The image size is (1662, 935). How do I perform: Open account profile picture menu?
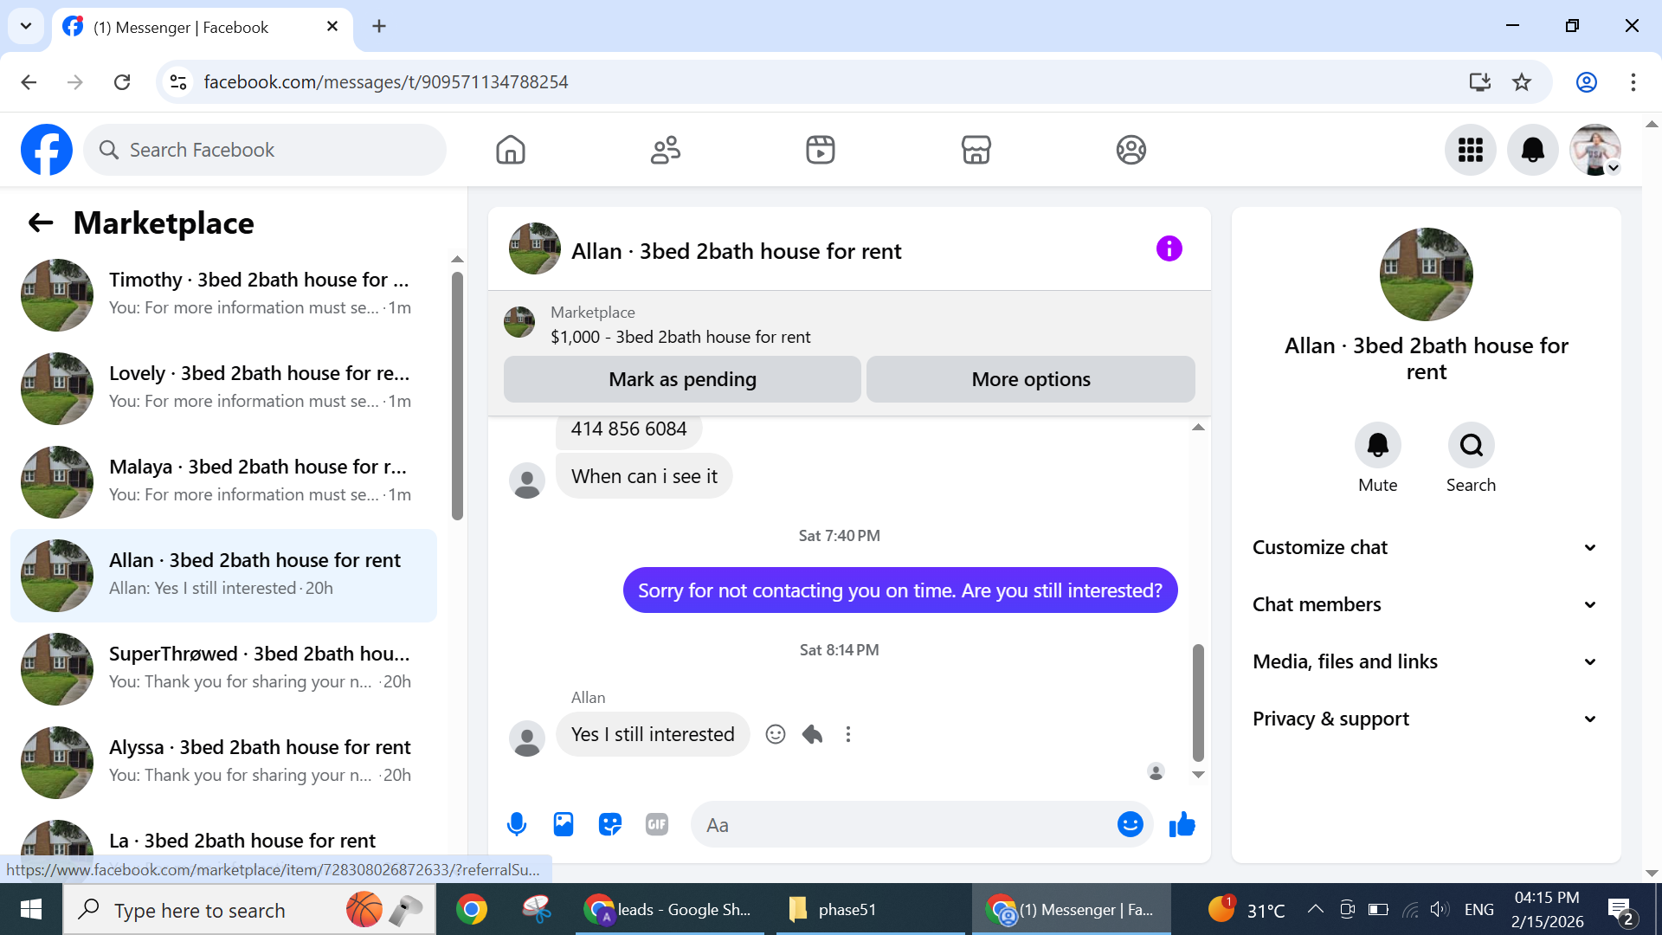tap(1595, 150)
